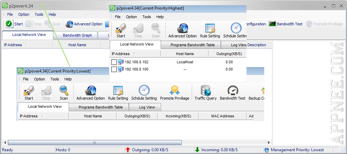Click the left arrow of horizontal scrollbar
Screen dimensions: 347x154
click(5, 142)
